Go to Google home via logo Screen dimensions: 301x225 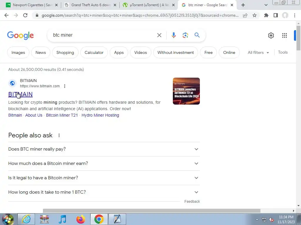click(x=20, y=35)
